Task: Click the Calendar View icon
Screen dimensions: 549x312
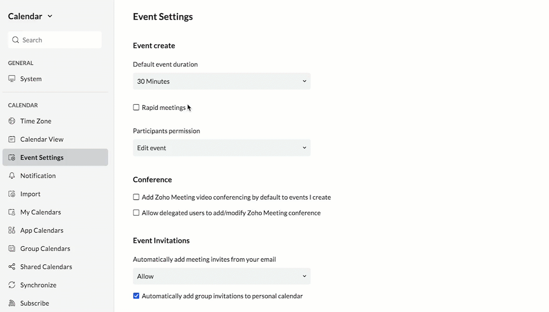Action: [12, 139]
